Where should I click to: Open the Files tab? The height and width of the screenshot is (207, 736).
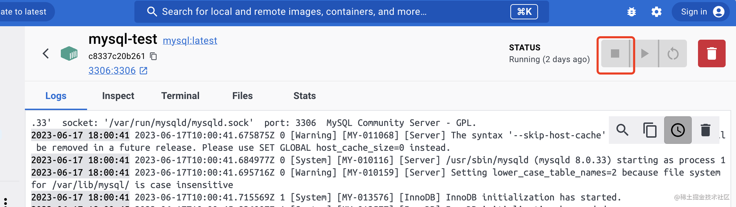pos(243,96)
